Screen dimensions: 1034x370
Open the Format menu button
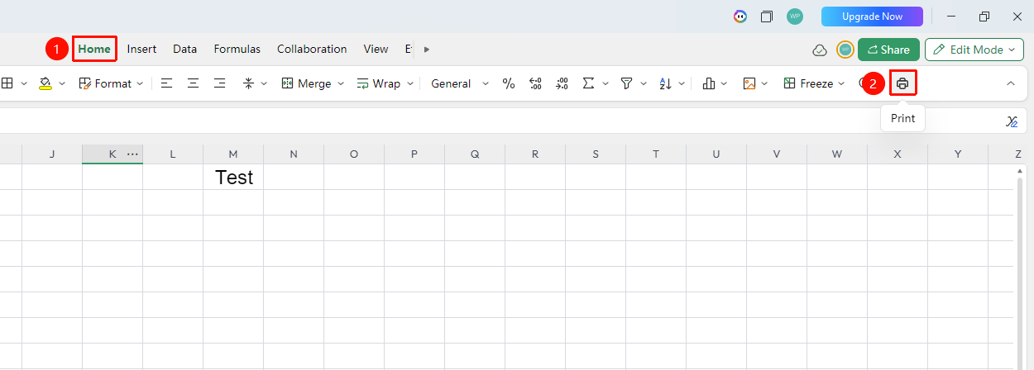point(111,83)
